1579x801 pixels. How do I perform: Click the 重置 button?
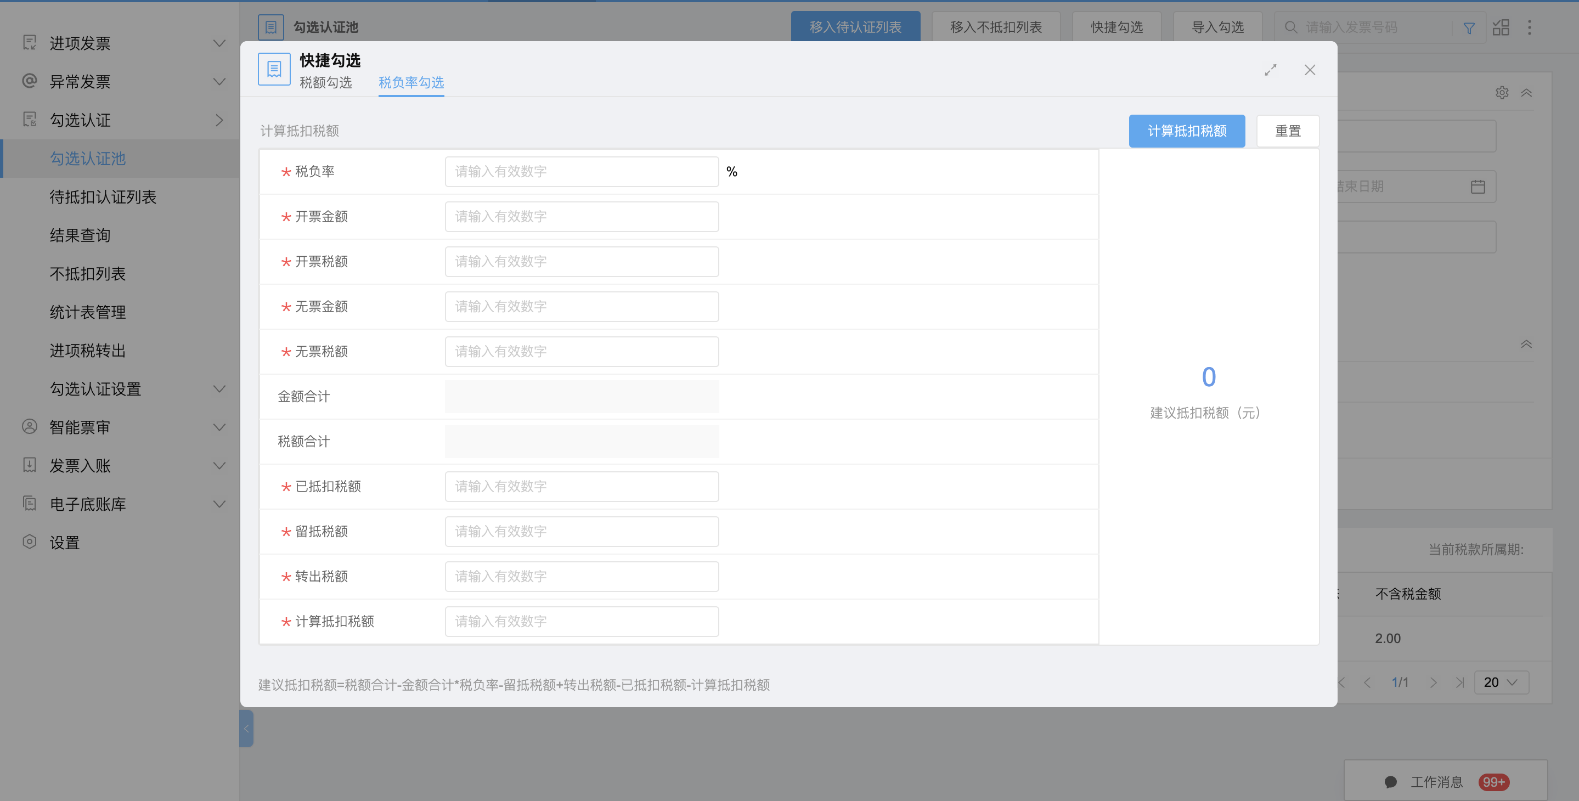(x=1287, y=131)
